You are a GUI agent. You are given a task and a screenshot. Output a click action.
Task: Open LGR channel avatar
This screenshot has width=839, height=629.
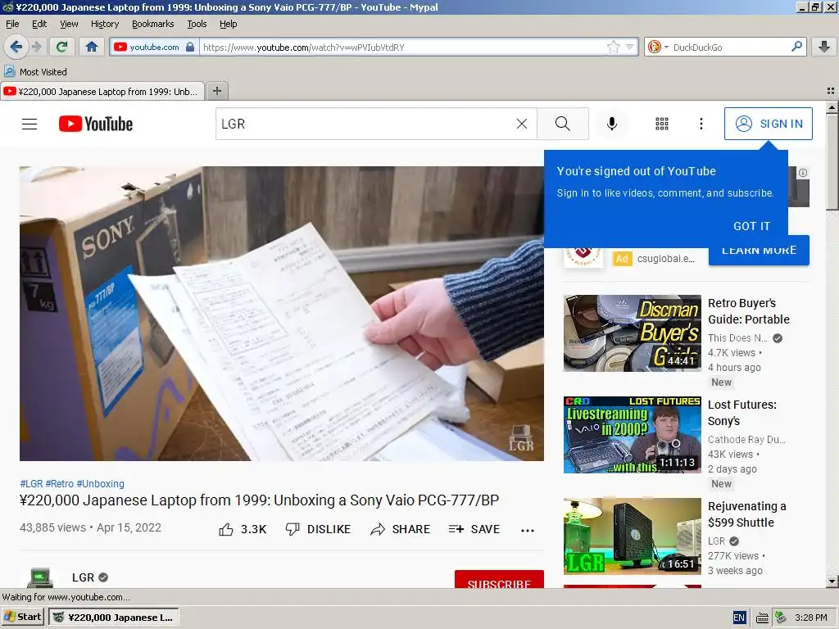click(39, 577)
